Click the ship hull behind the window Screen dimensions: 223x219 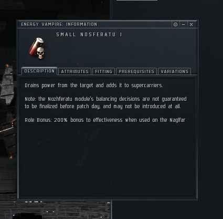[8, 109]
